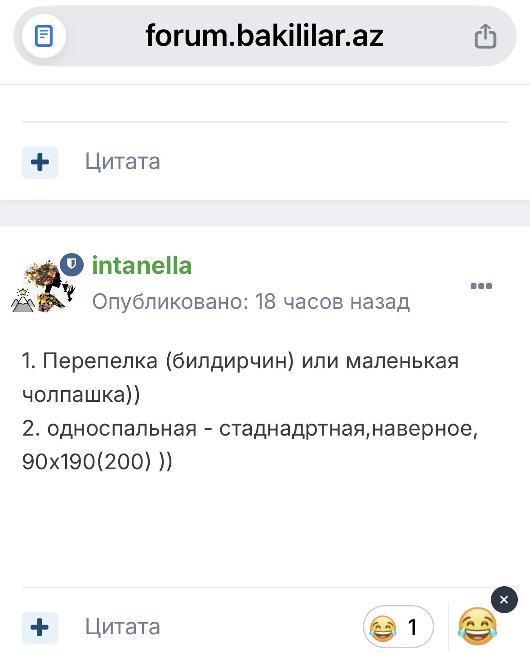530x659 pixels.
Task: Toggle multi-quote plus on the upper post
Action: click(40, 162)
